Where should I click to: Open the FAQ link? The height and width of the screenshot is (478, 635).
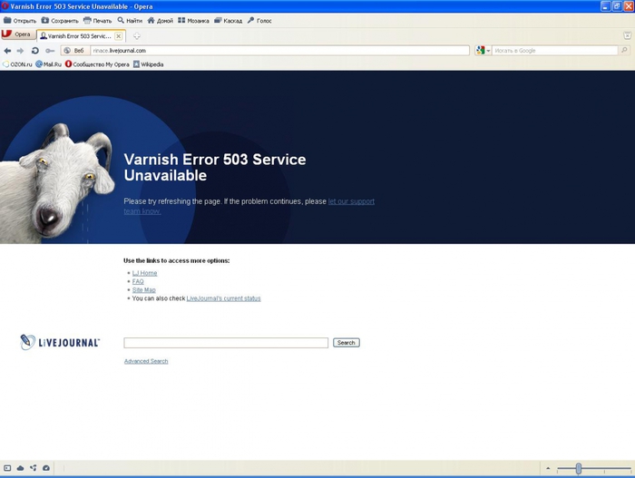click(138, 281)
